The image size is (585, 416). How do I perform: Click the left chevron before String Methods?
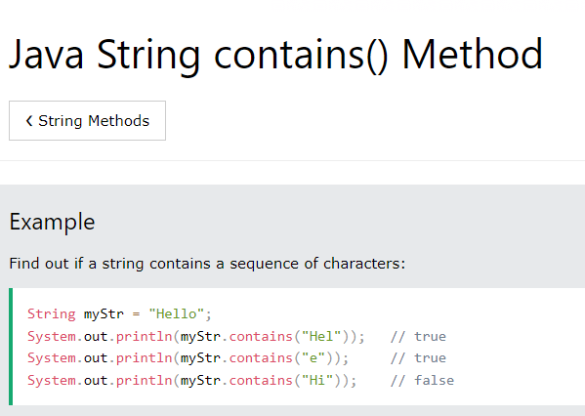[x=29, y=121]
